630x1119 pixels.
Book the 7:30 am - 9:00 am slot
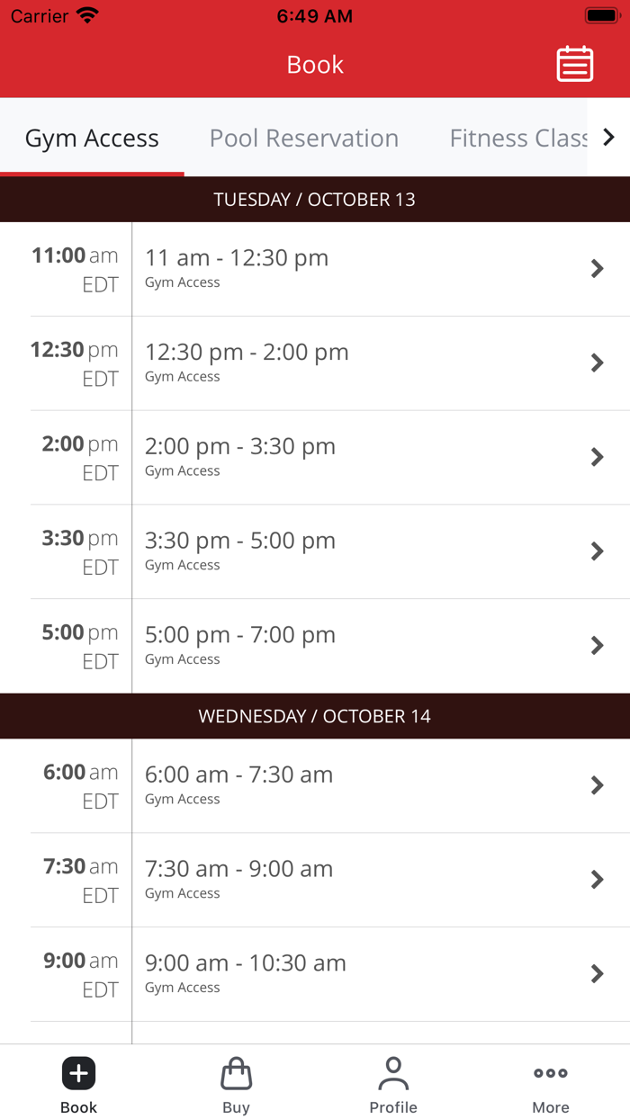click(x=360, y=879)
